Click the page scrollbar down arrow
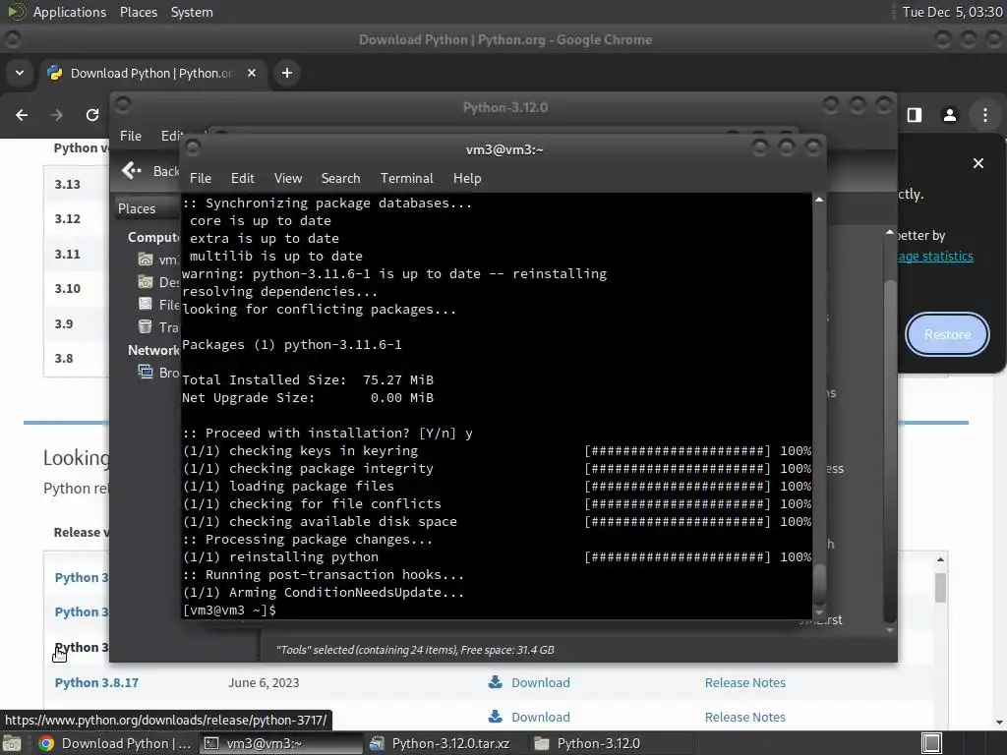Screen dimensions: 1007x755 (x=1000, y=723)
